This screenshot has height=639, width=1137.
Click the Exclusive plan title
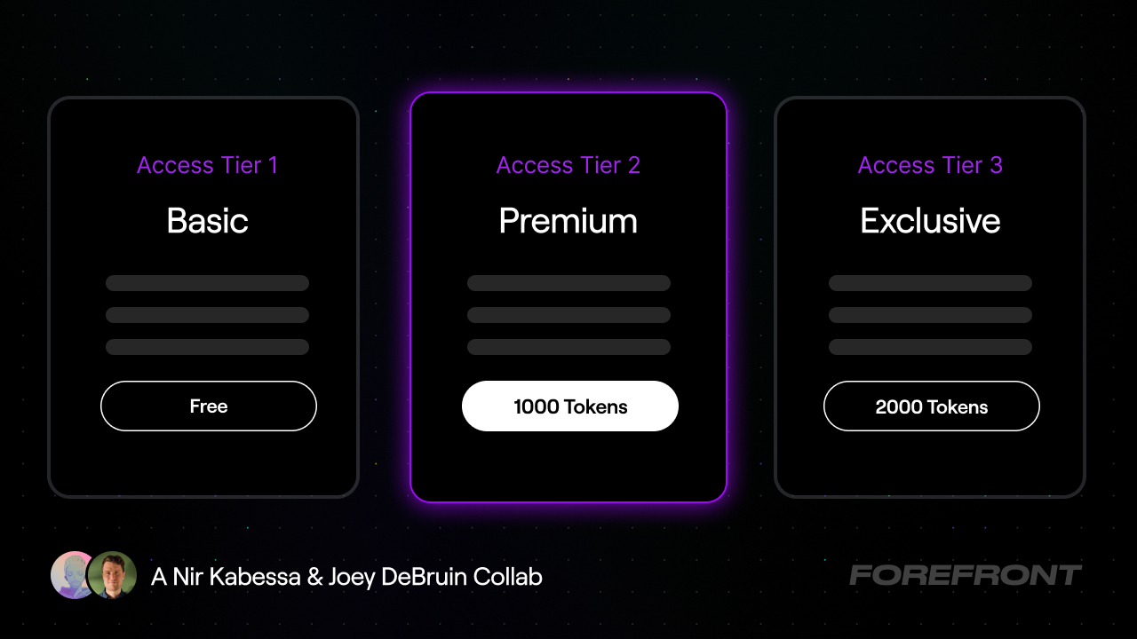click(930, 220)
